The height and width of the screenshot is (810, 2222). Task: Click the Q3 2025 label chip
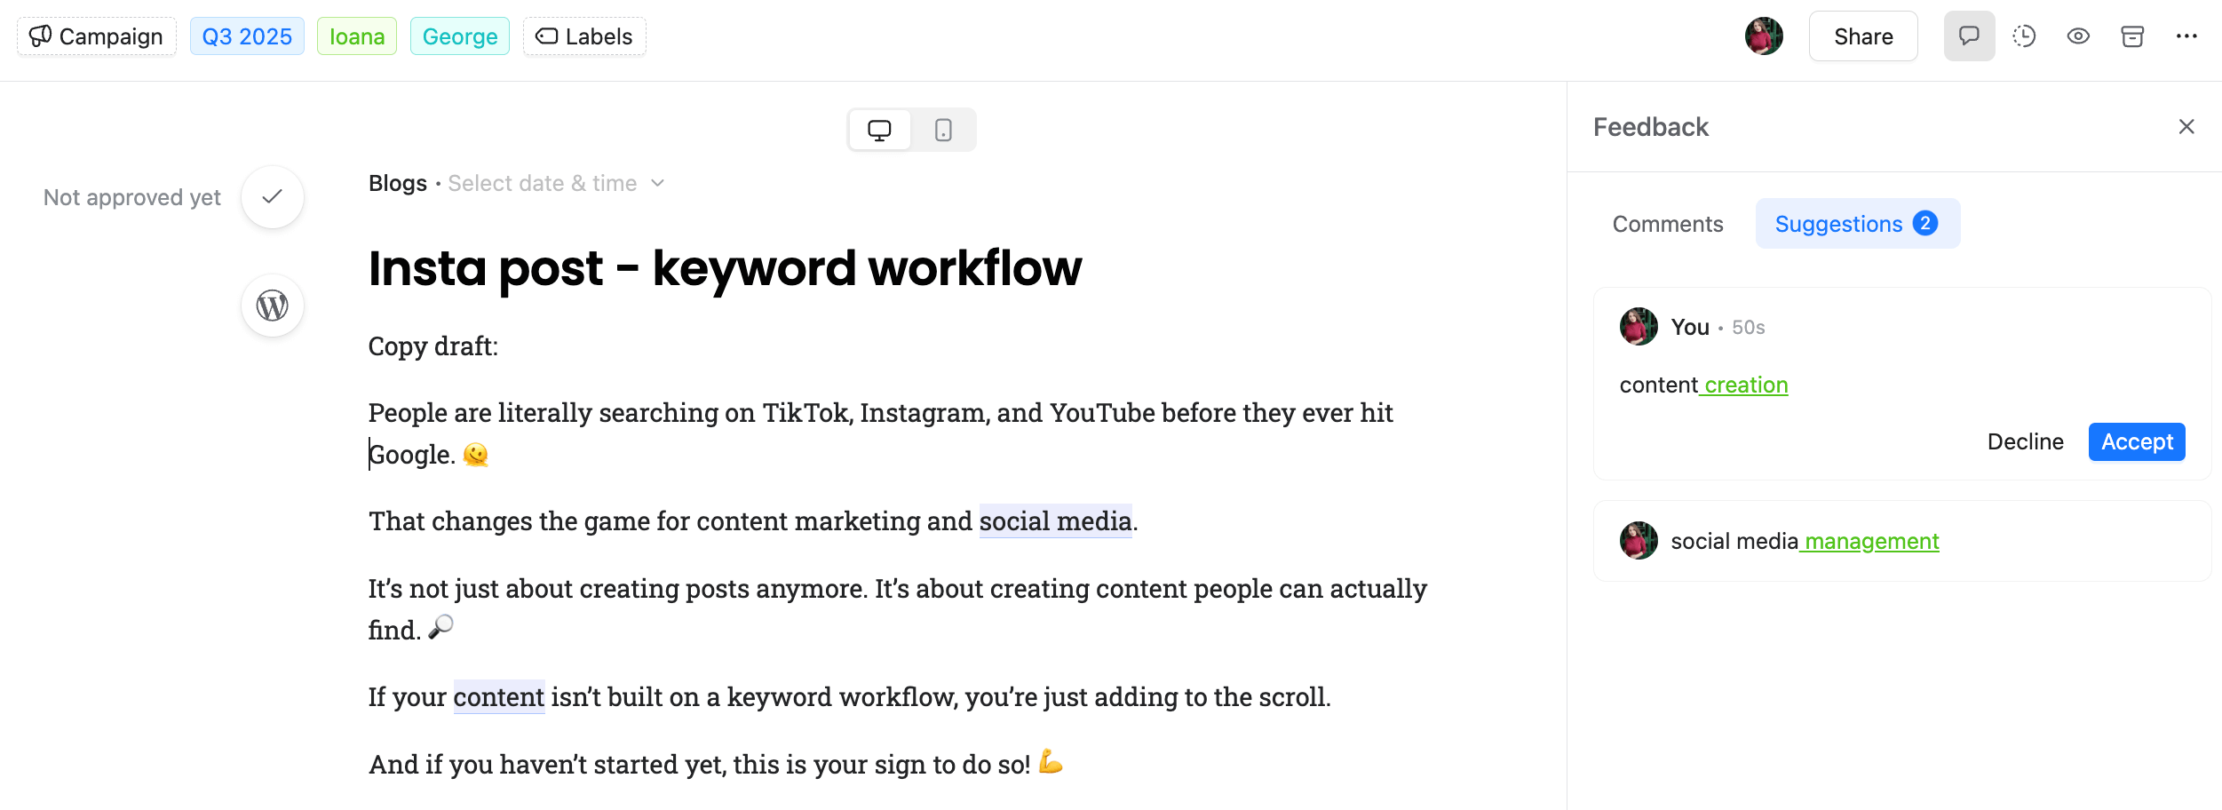[x=247, y=36]
